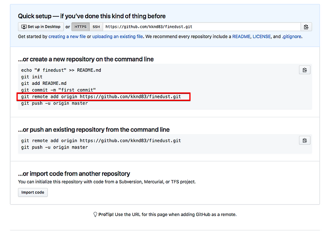Click the highlighted git remote add origin line

click(x=103, y=97)
